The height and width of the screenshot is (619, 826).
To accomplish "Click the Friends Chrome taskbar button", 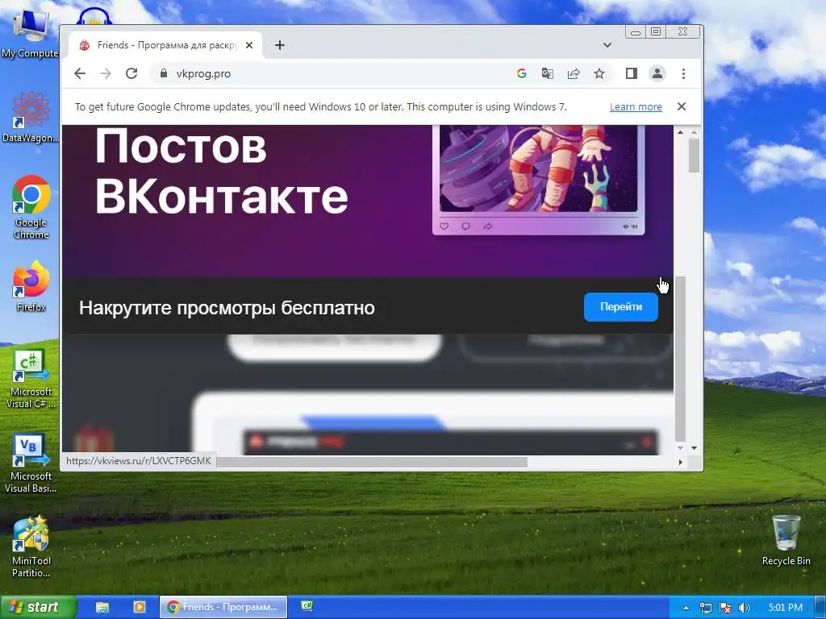I will (x=223, y=607).
